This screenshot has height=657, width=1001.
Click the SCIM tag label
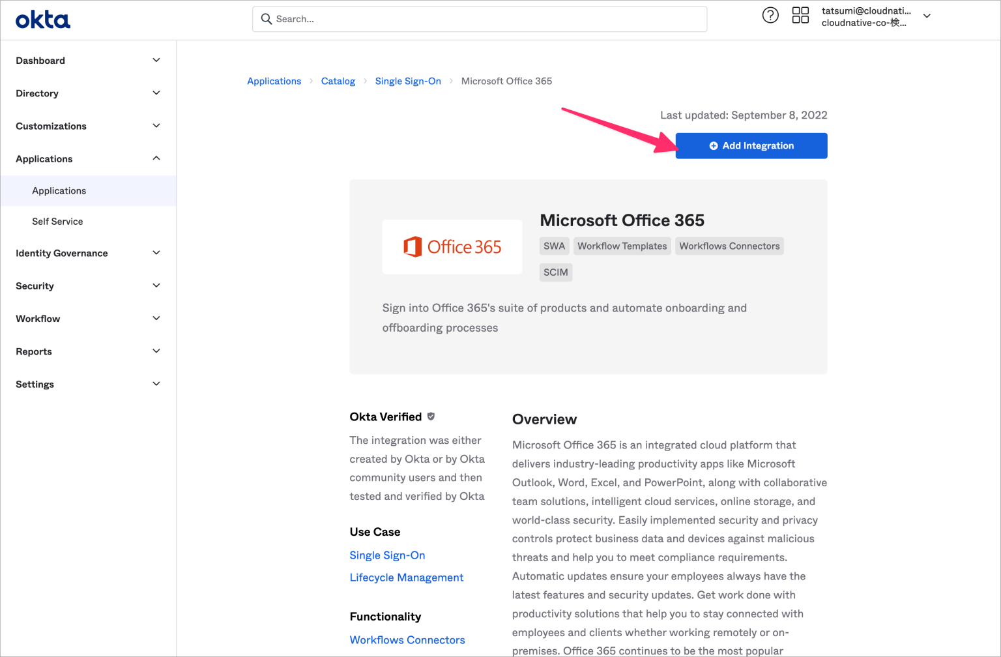pos(555,272)
